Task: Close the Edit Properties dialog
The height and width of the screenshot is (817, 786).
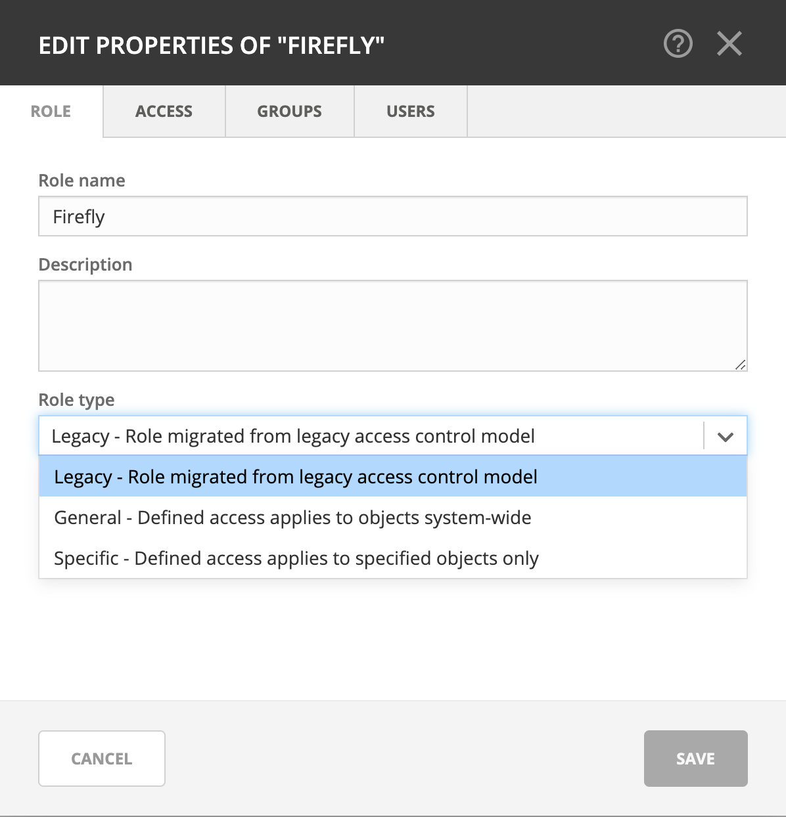Action: 729,44
